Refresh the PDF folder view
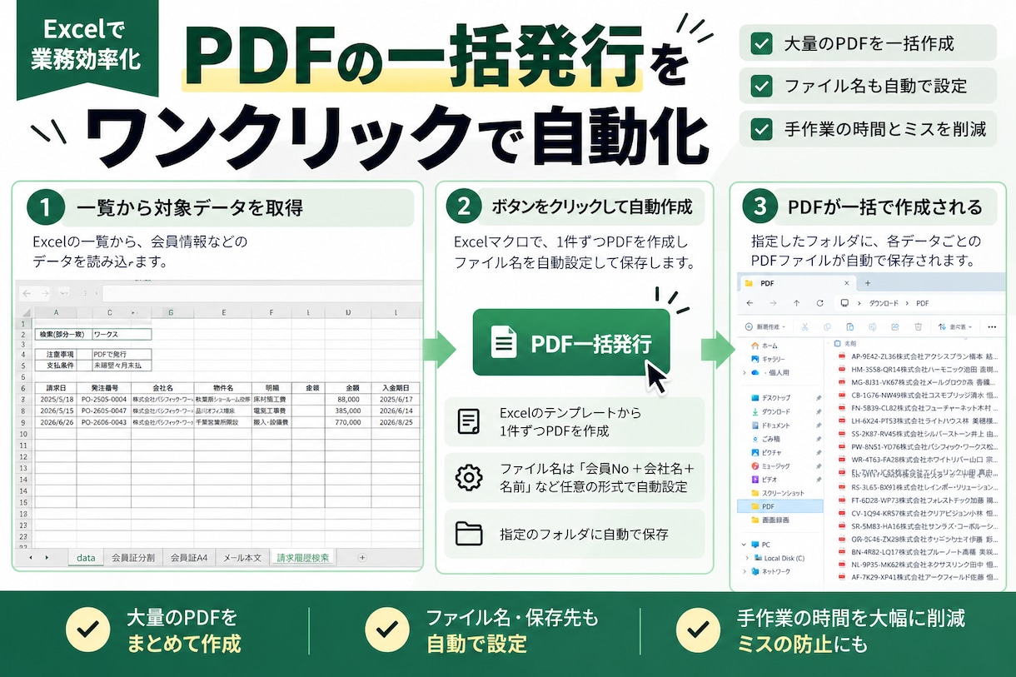This screenshot has height=677, width=1016. [x=820, y=303]
